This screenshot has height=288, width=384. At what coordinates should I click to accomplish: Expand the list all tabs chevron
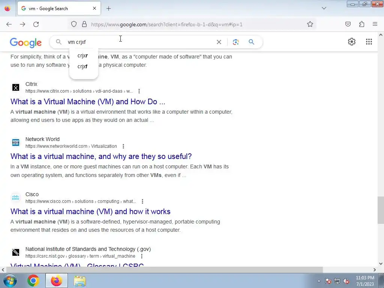[324, 8]
